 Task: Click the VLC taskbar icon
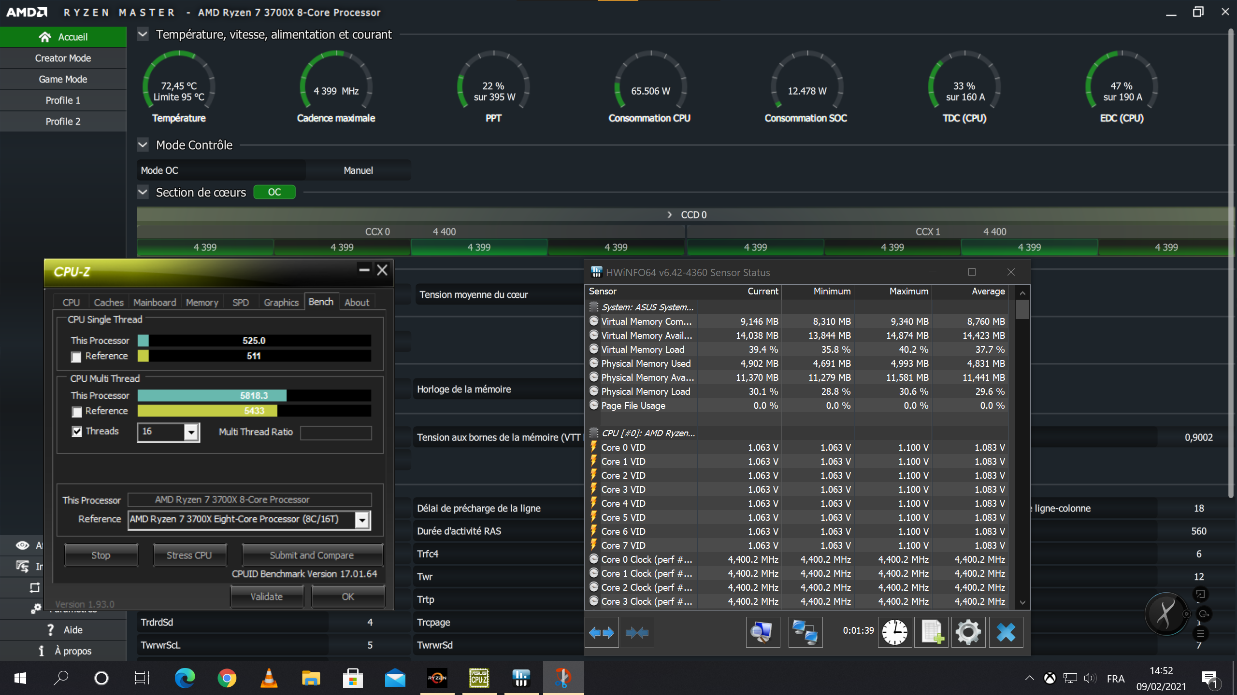click(x=269, y=678)
